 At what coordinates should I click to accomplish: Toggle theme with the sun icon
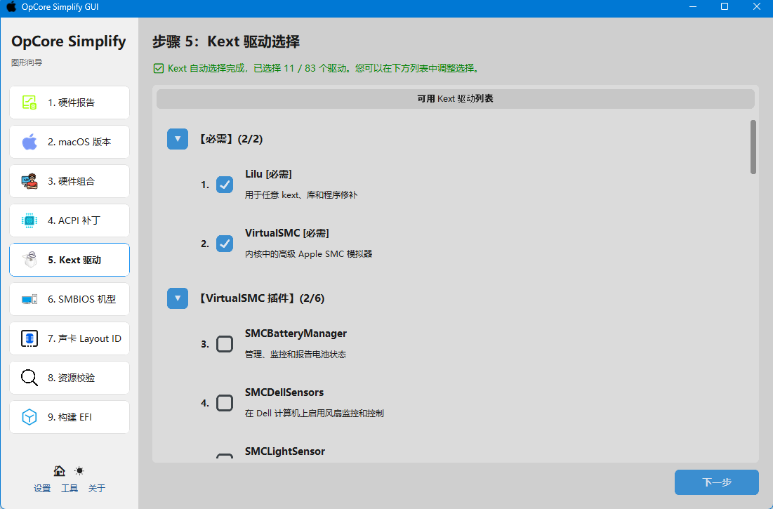79,471
